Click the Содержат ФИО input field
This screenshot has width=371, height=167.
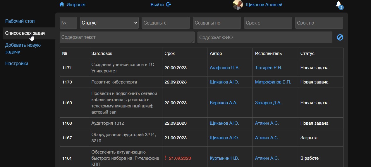pos(265,37)
